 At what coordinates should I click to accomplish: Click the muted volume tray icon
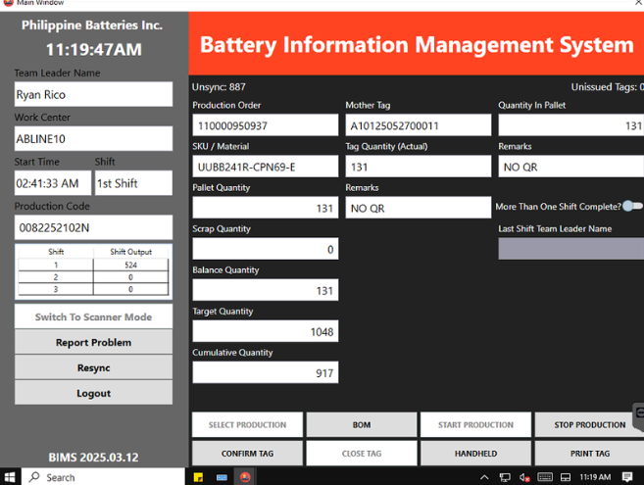(x=524, y=477)
